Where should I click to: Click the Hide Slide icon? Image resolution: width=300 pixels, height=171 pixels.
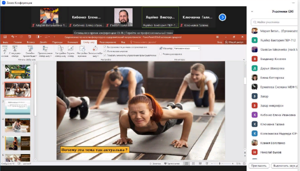tap(70, 49)
